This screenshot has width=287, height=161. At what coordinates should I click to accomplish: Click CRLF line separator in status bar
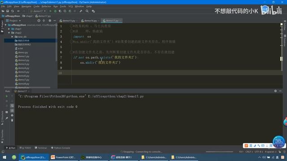[x=249, y=152]
